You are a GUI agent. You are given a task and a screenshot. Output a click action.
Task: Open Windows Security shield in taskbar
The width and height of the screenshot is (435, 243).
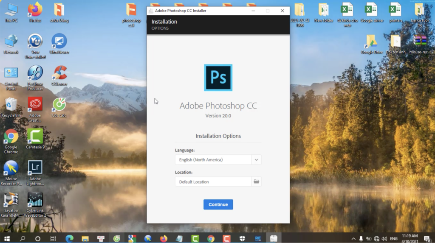242,238
